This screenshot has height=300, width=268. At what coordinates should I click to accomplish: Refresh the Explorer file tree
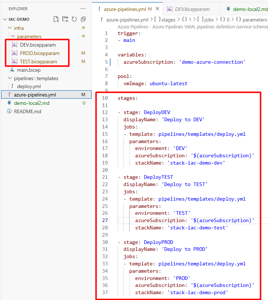(74, 19)
